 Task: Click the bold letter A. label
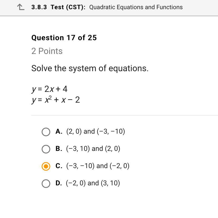click(x=59, y=131)
